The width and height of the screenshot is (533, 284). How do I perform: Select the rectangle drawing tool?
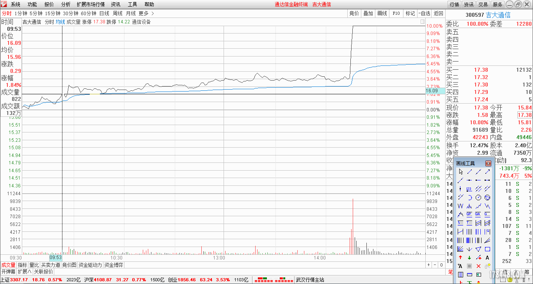pos(487,249)
